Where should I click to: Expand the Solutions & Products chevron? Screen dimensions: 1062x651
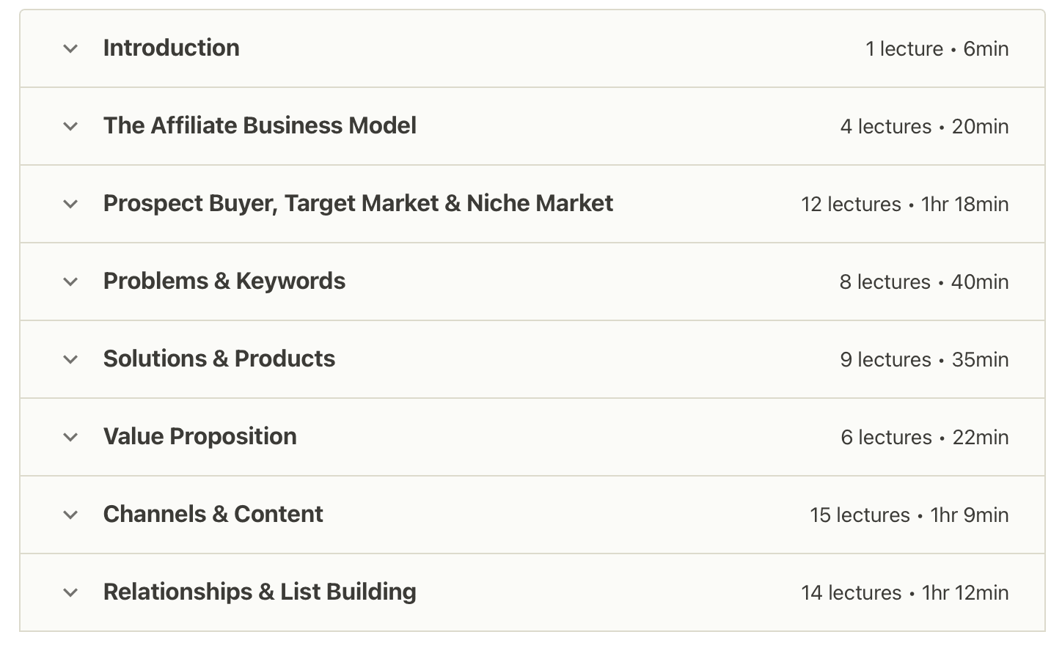tap(70, 360)
